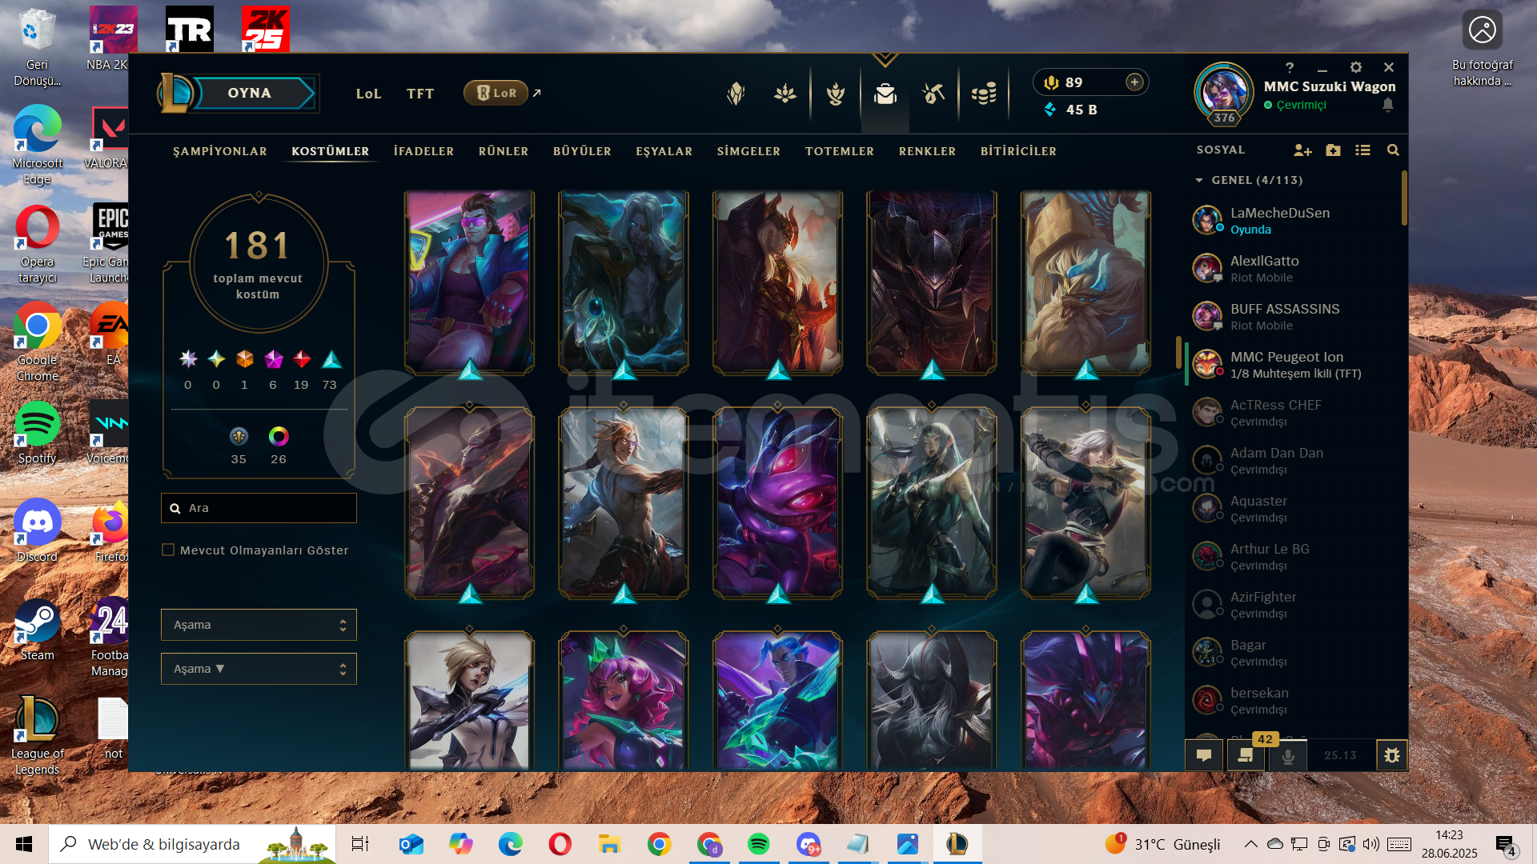Open the RENKLER tab
This screenshot has width=1537, height=864.
pos(927,151)
